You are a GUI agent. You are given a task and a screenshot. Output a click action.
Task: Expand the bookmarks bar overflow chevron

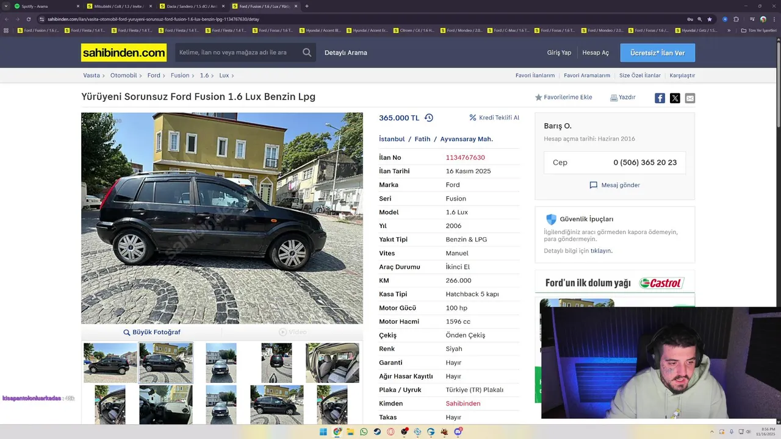click(x=729, y=30)
